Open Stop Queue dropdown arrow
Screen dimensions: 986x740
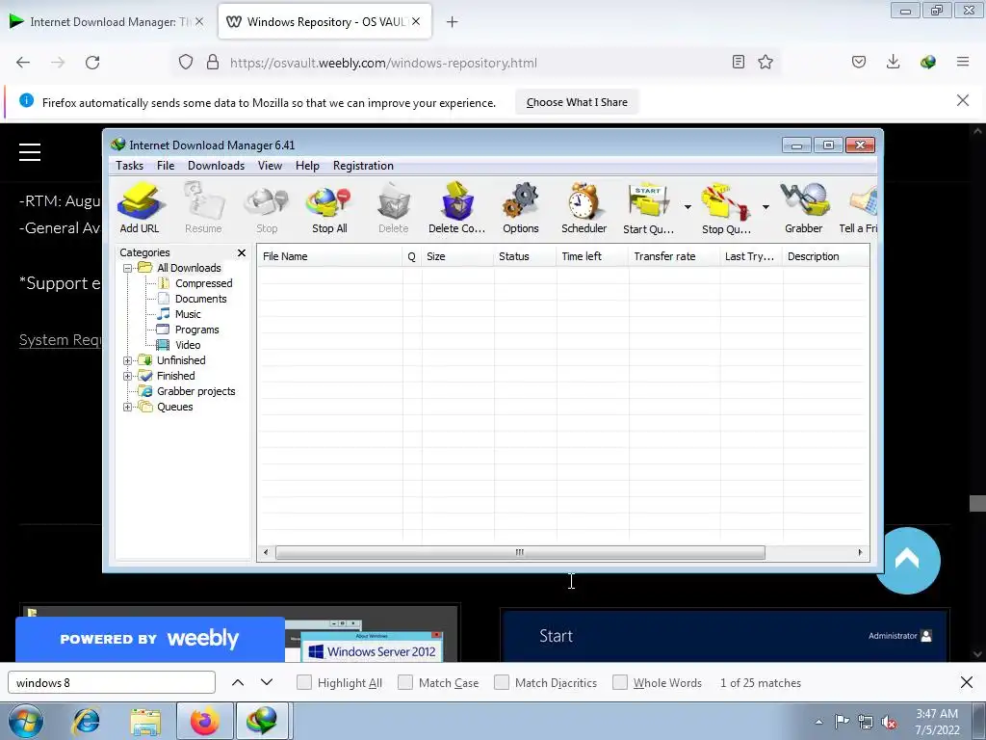coord(765,207)
